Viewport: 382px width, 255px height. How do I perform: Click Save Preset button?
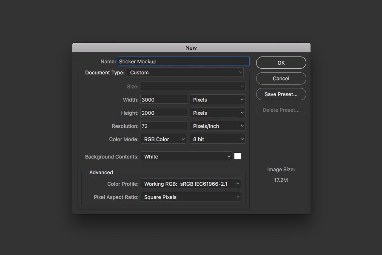[x=281, y=94]
